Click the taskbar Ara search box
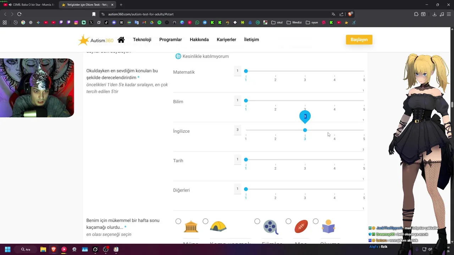 (26, 249)
